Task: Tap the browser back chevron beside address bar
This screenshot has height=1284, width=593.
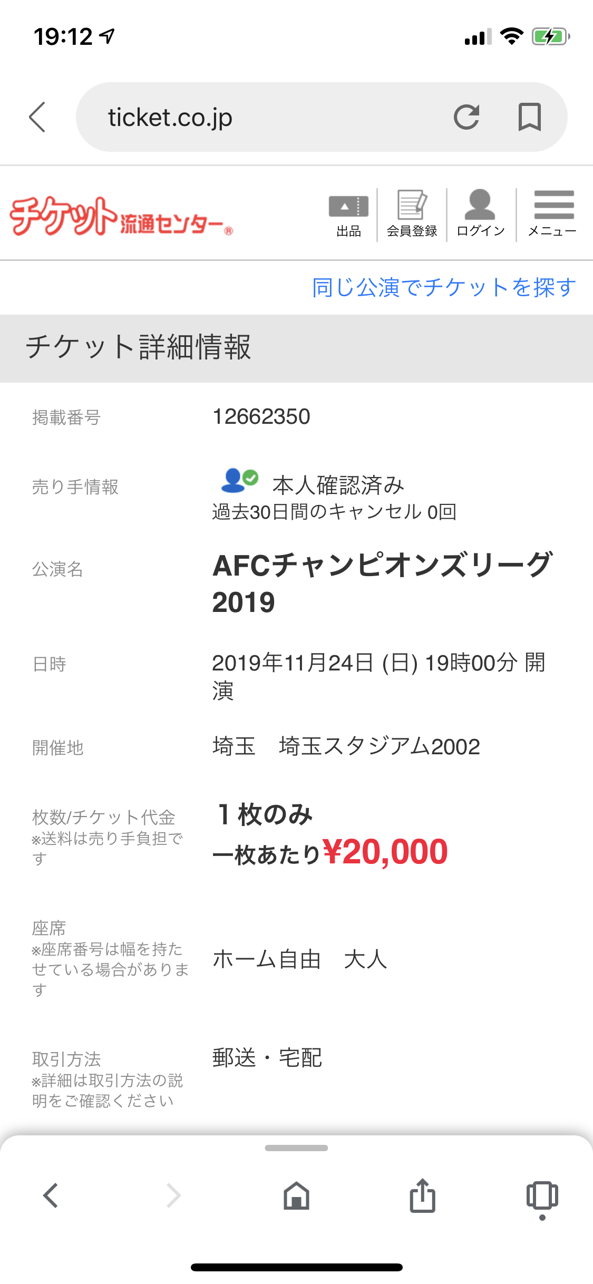Action: point(37,117)
